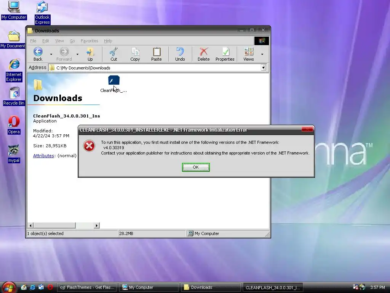
Task: Click the 28.2MB status bar entry
Action: click(x=126, y=233)
